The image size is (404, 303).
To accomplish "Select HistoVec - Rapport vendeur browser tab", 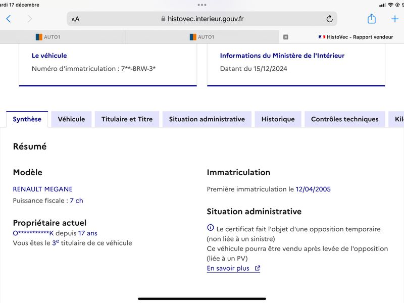I will 356,37.
